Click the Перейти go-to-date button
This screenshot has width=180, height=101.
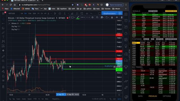[x=56, y=99]
